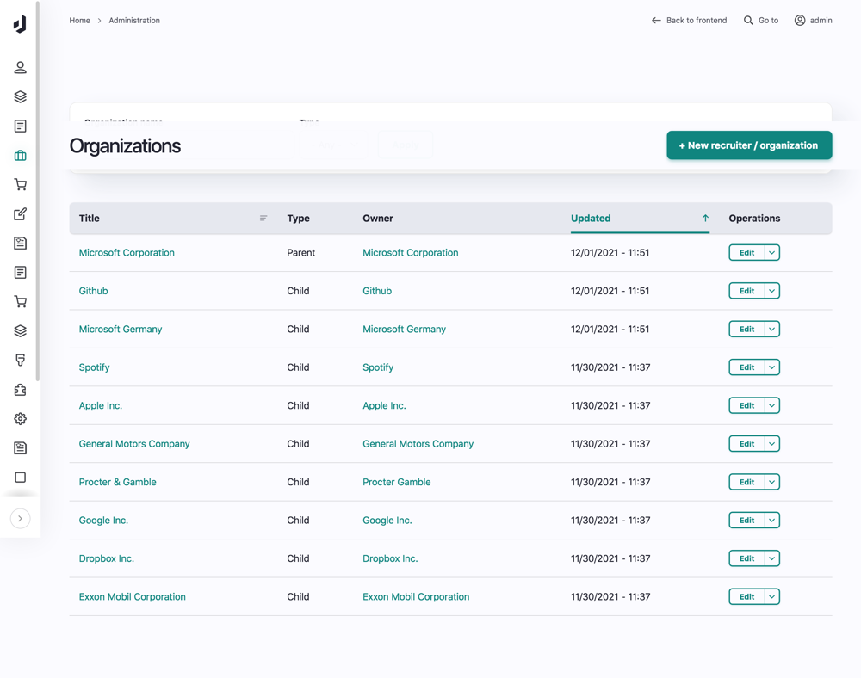Open Administration in the breadcrumb
This screenshot has width=861, height=678.
point(134,21)
